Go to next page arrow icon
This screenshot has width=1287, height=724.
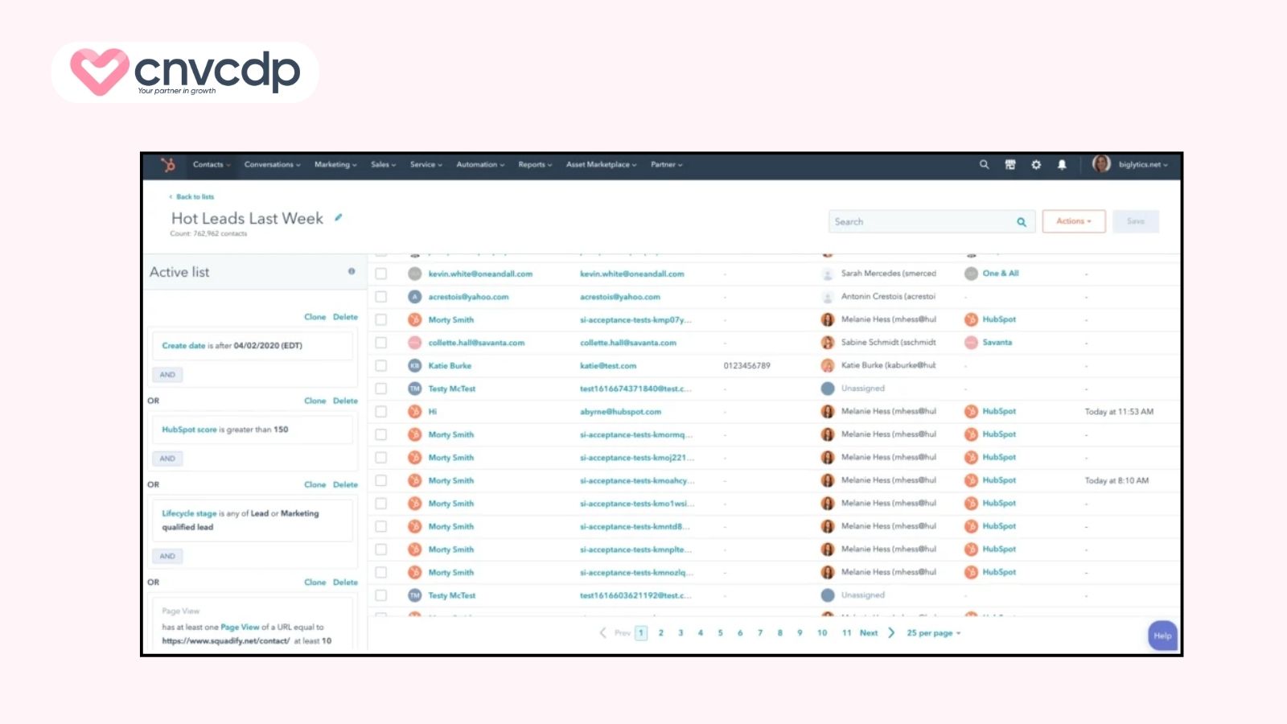pyautogui.click(x=890, y=633)
